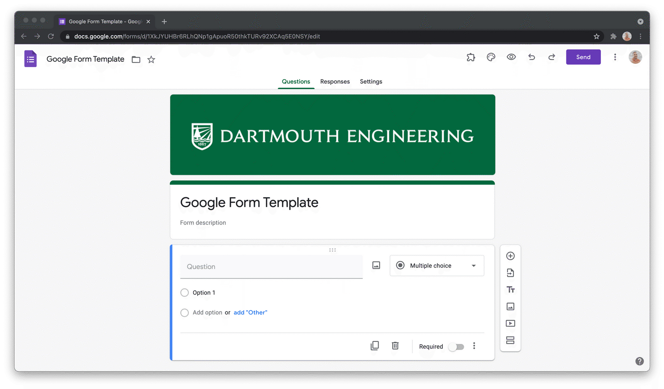Go forward in browser history
Screen dimensions: 664x389
click(x=37, y=36)
